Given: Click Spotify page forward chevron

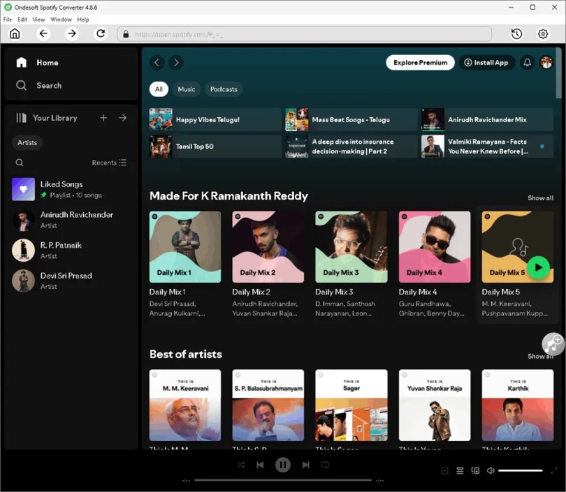Looking at the screenshot, I should [176, 63].
